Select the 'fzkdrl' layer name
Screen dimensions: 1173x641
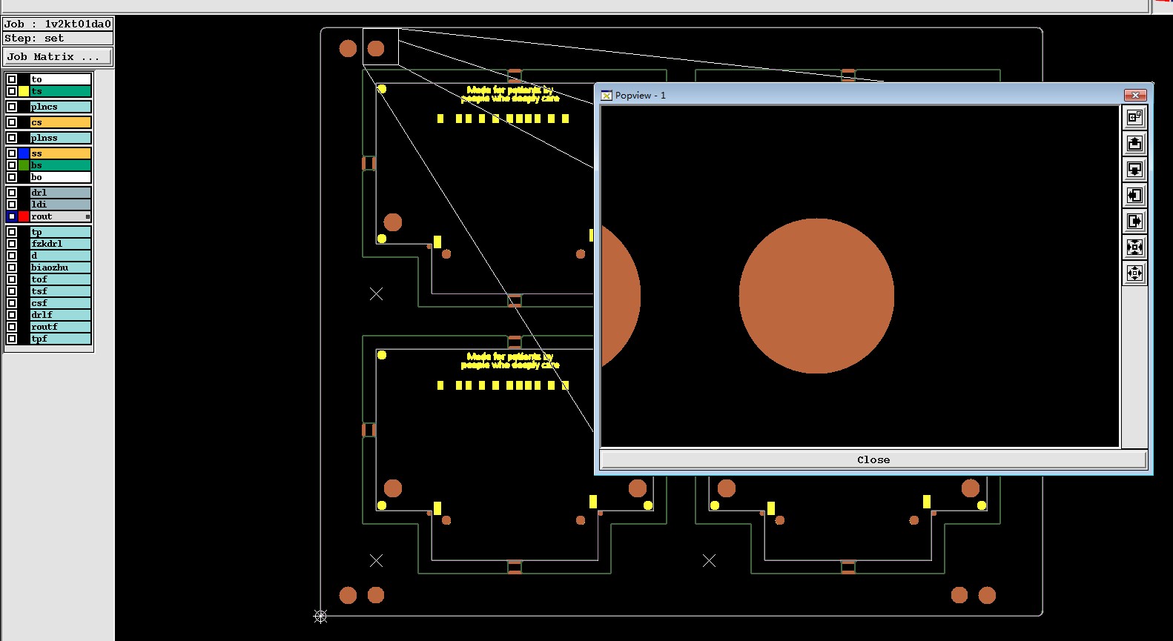pos(61,244)
